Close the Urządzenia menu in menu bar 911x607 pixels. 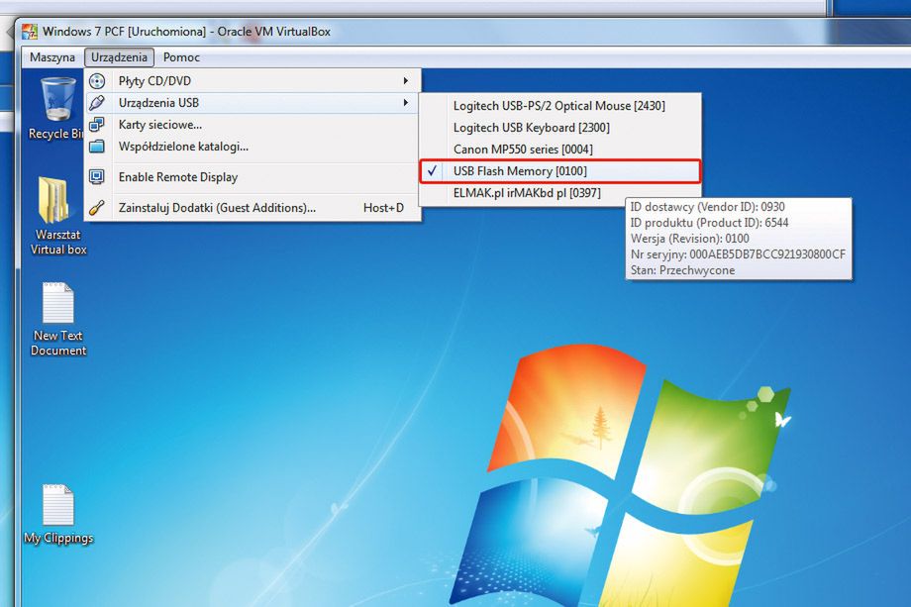click(x=119, y=57)
